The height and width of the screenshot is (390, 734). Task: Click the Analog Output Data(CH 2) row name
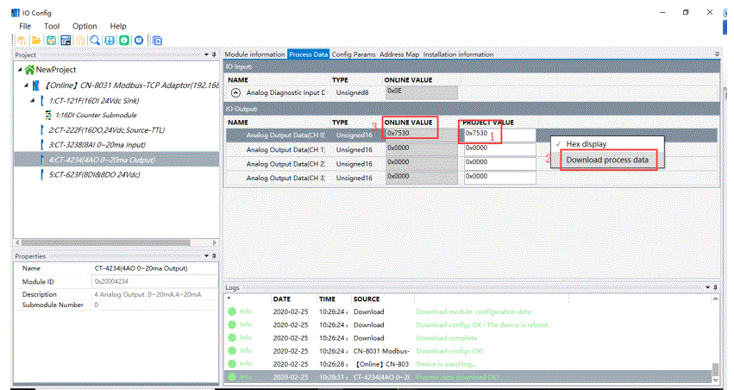(285, 164)
